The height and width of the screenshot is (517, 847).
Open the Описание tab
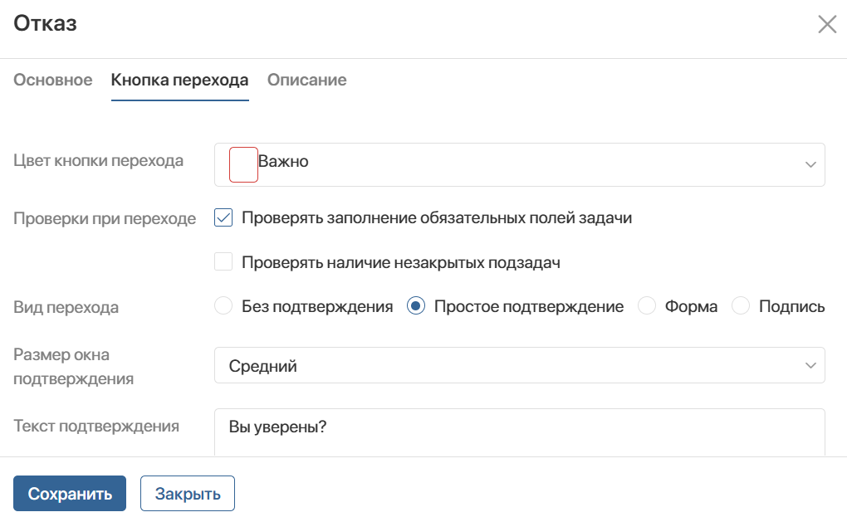306,80
